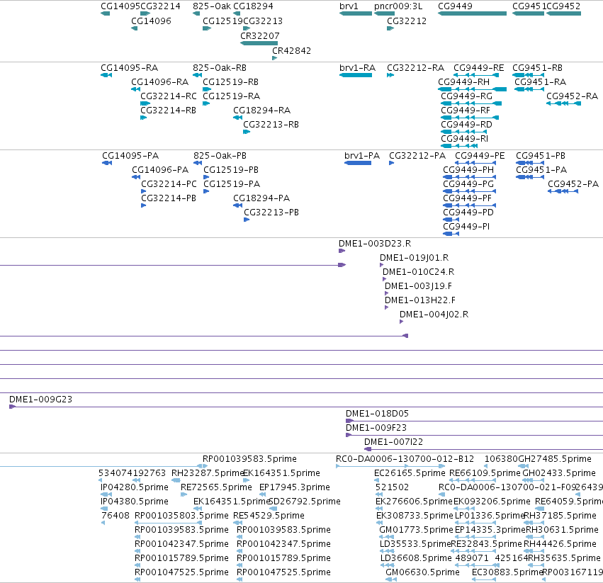Click EST RH23287.5prime
The width and height of the screenshot is (603, 583).
click(208, 473)
